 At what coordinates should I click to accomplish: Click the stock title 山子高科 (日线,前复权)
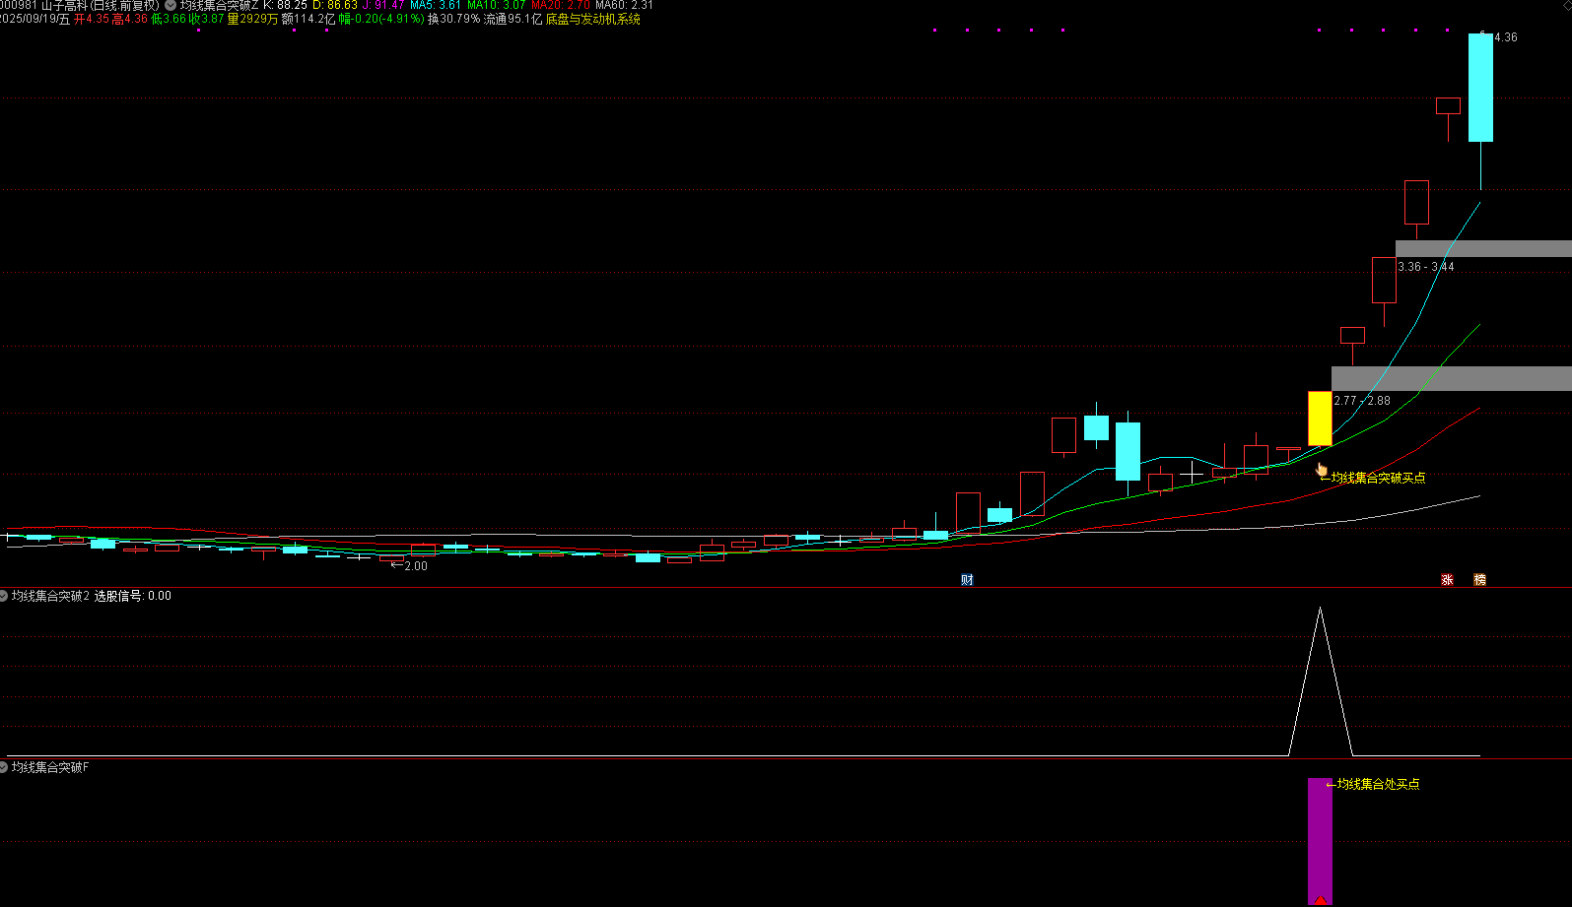[x=100, y=6]
